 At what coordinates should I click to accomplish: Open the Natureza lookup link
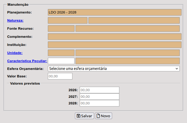point(15,20)
